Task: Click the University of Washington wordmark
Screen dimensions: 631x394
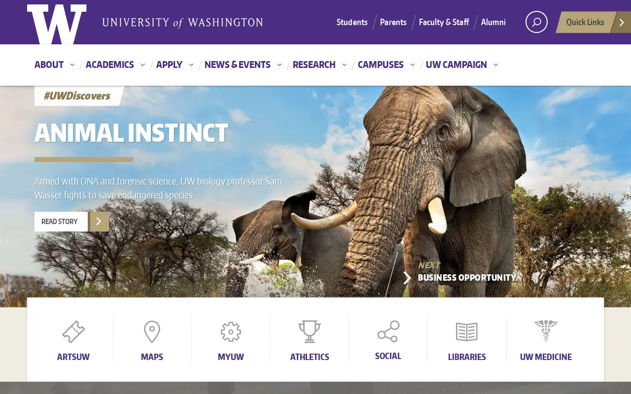Action: [x=182, y=23]
